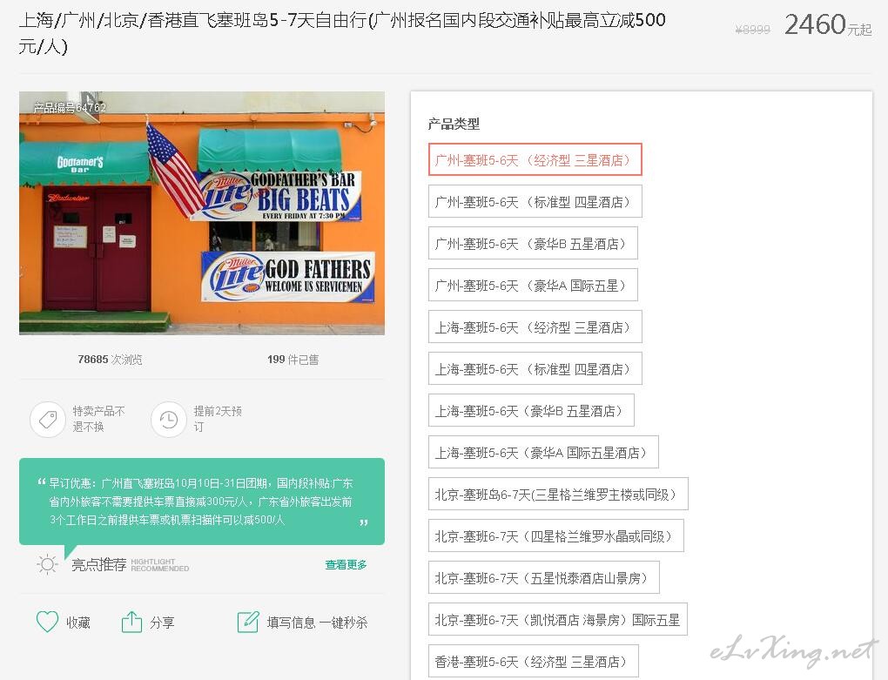
Task: Click the 产品编号64762 label on photo
Action: click(70, 108)
